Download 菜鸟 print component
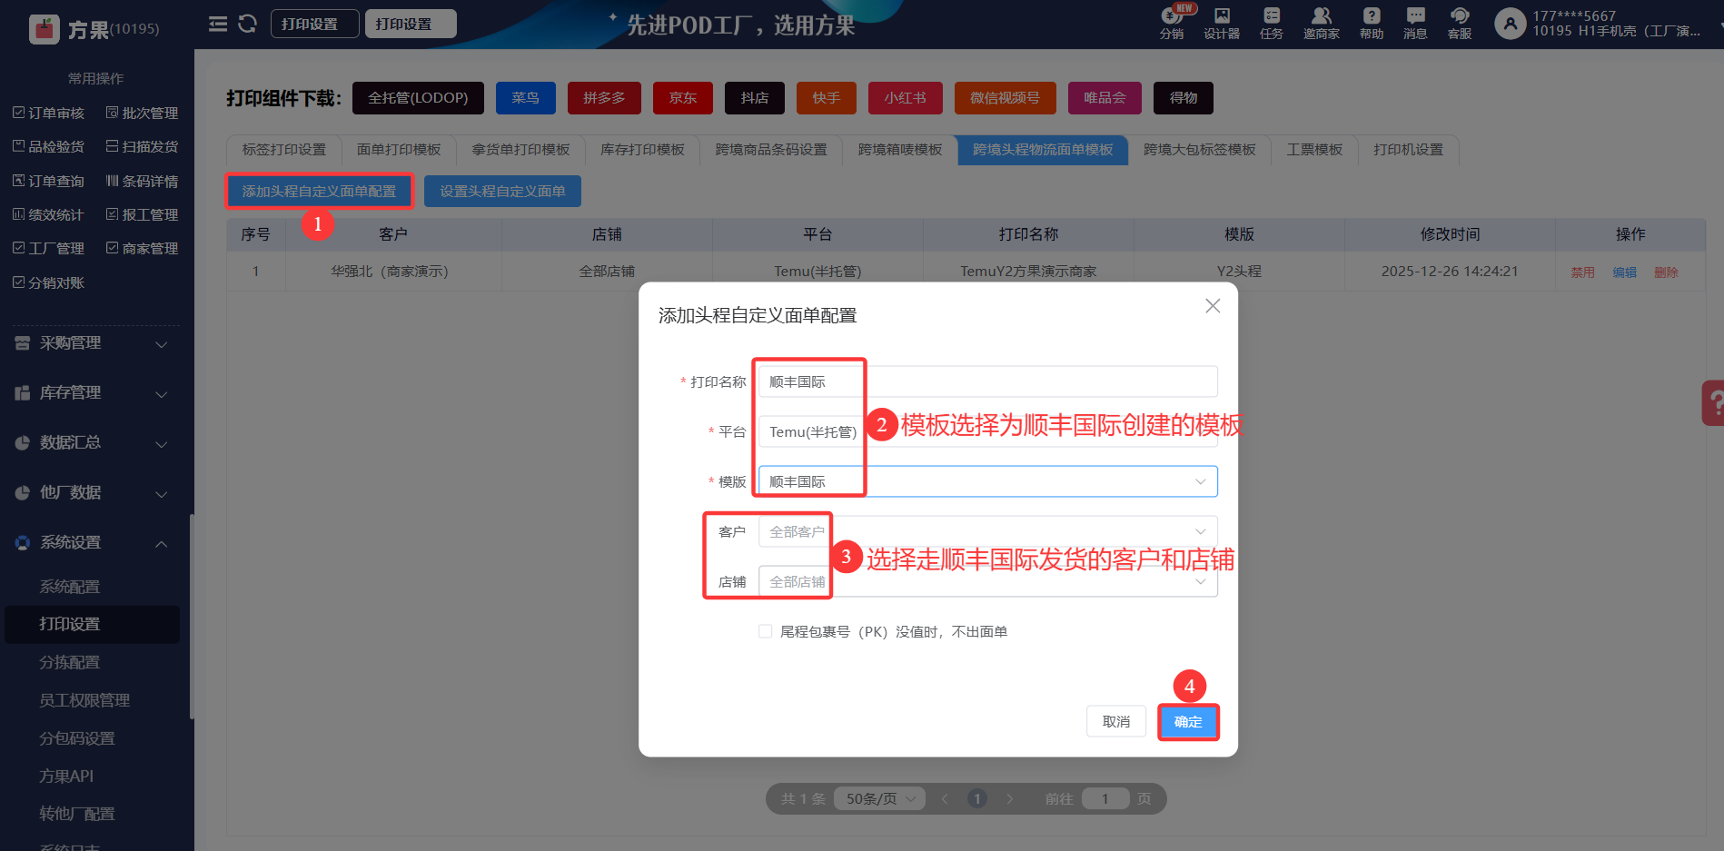Screen dimensions: 1724x851 (x=525, y=98)
